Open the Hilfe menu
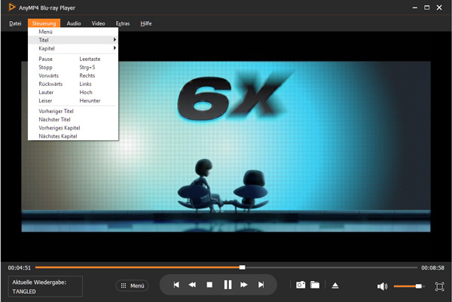The width and height of the screenshot is (452, 302). click(146, 23)
